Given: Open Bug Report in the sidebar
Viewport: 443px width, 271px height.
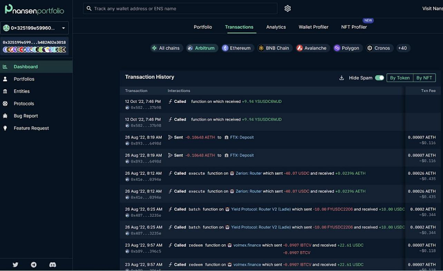Looking at the screenshot, I should [36, 115].
